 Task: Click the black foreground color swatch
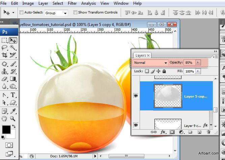click(6, 129)
